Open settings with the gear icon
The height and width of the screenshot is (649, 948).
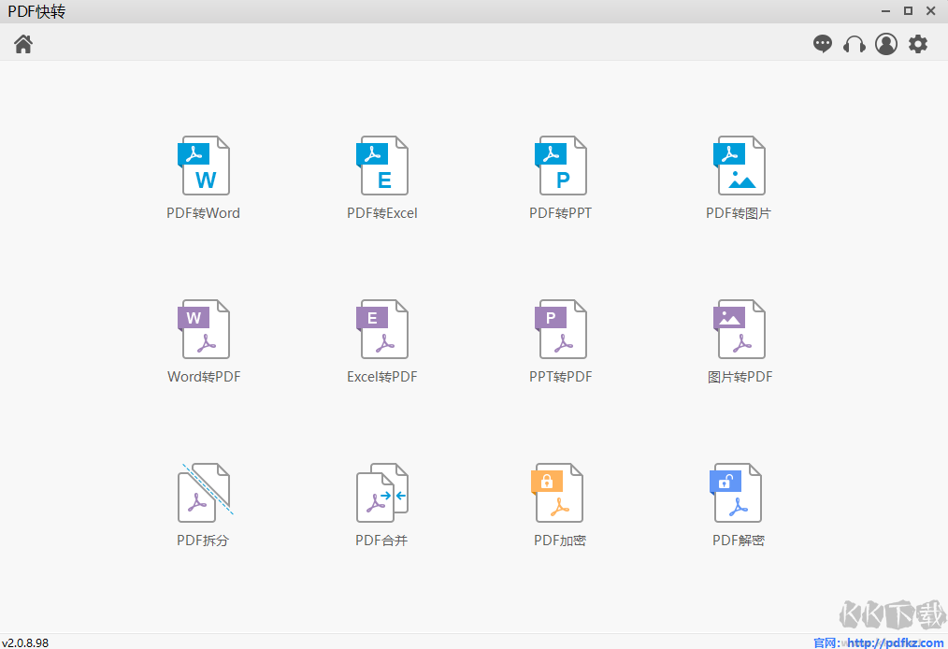coord(918,44)
